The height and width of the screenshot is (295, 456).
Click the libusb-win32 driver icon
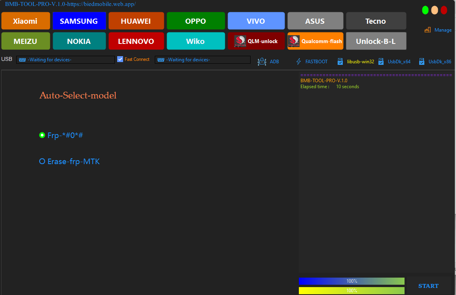[x=340, y=61]
